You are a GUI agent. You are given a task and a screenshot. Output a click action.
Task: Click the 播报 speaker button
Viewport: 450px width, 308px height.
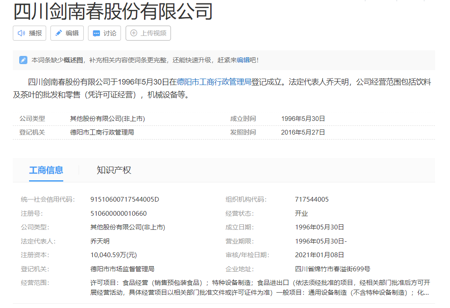pos(29,33)
